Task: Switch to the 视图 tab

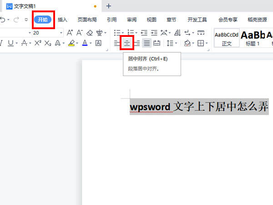Action: tap(152, 20)
